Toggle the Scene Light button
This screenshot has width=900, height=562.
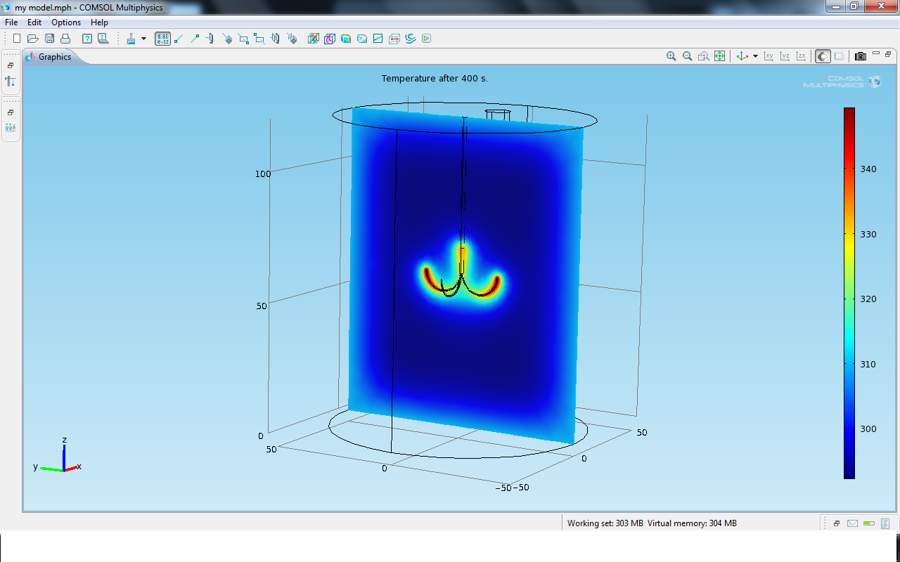[x=822, y=56]
